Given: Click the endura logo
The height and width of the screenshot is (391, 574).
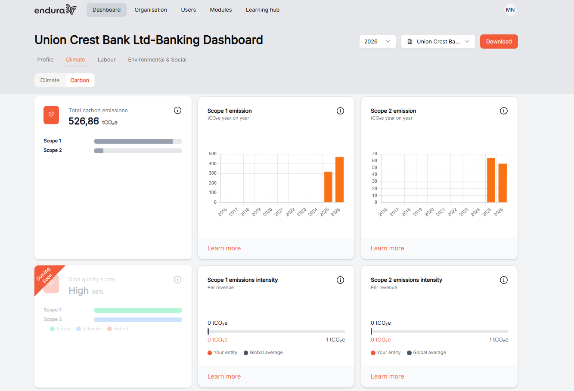Looking at the screenshot, I should tap(56, 9).
